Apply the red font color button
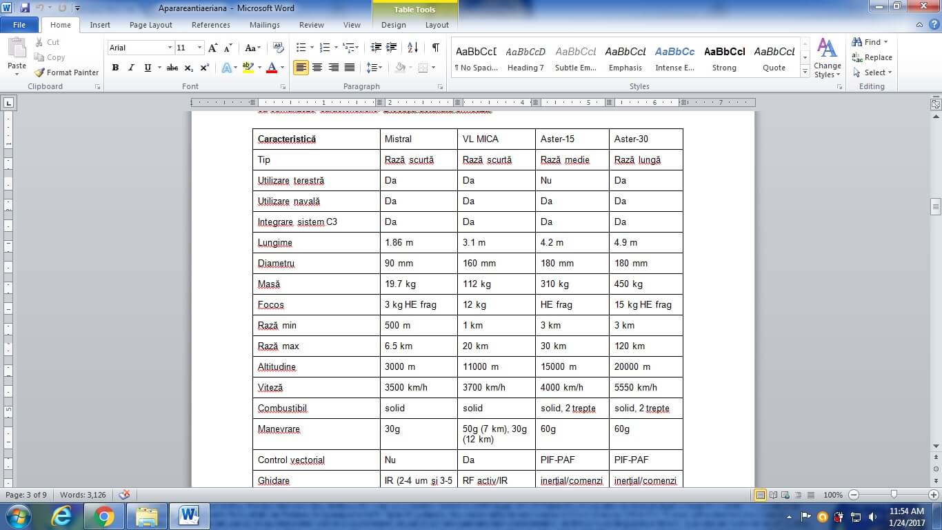Screen dimensions: 942x530 coord(271,68)
